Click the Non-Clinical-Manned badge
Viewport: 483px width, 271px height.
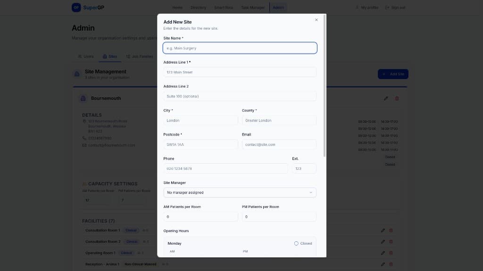coord(141,264)
